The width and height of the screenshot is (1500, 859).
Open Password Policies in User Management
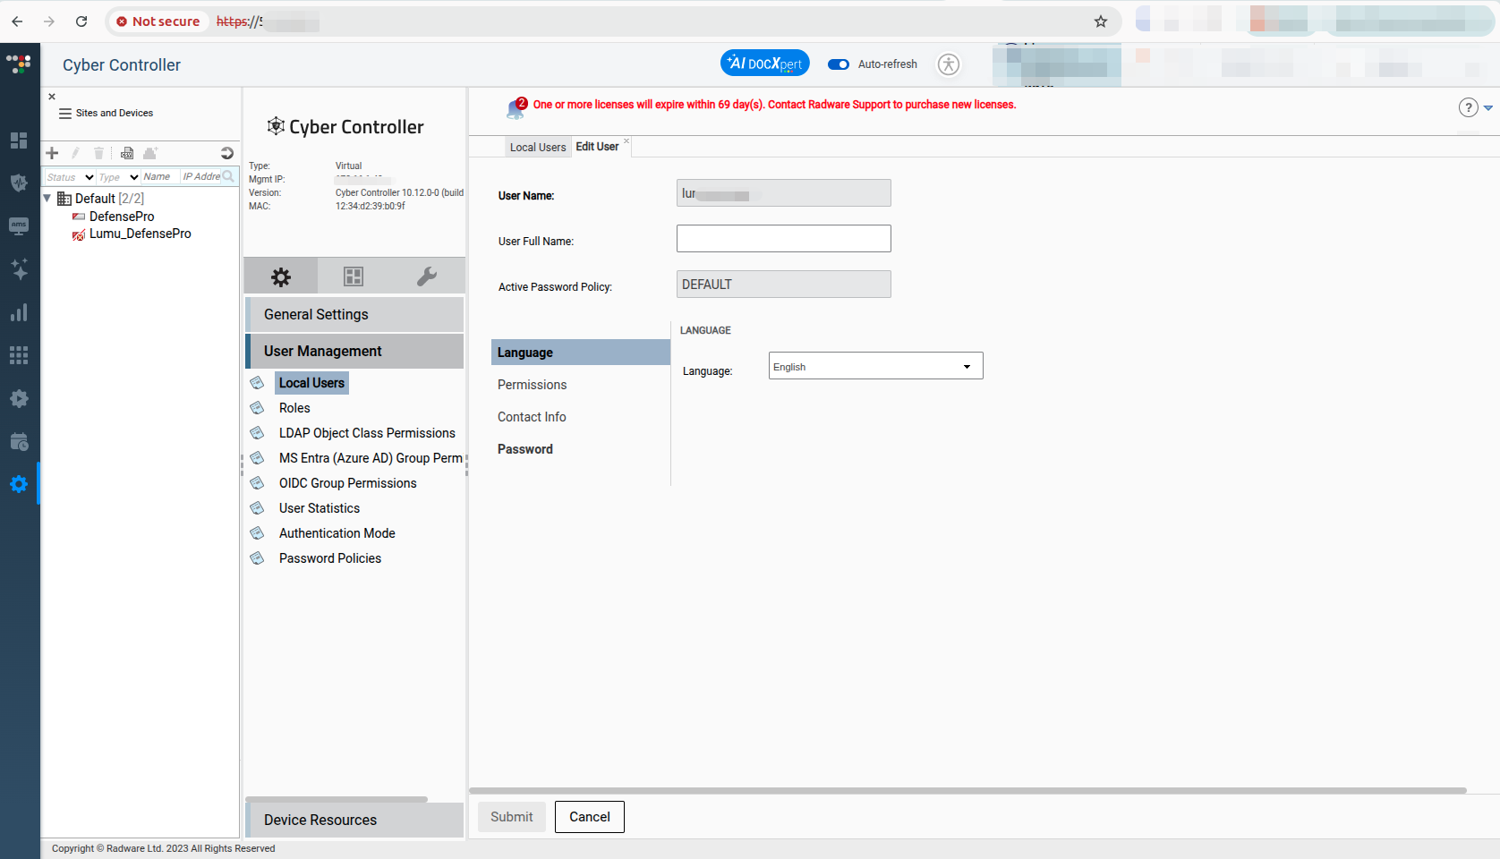pos(329,558)
